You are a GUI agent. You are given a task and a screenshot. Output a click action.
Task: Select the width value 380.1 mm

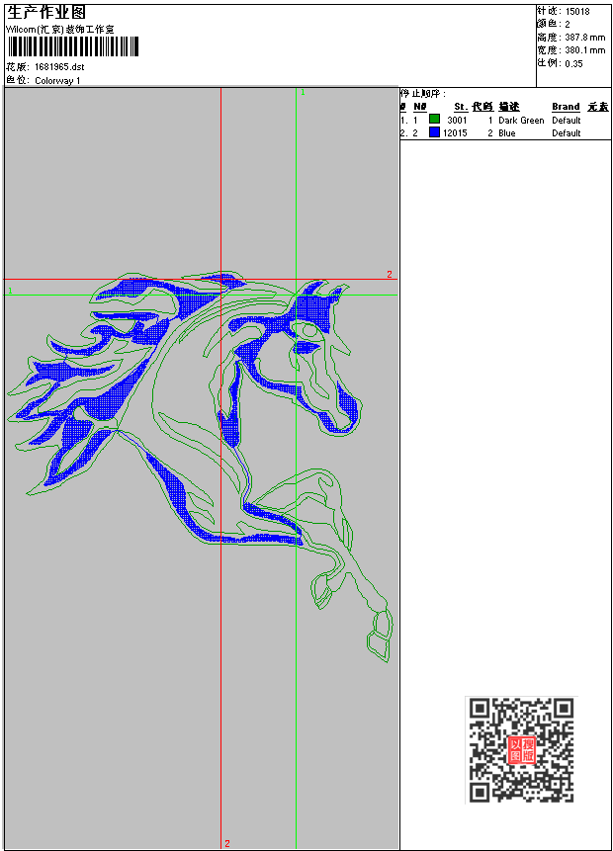pyautogui.click(x=584, y=50)
